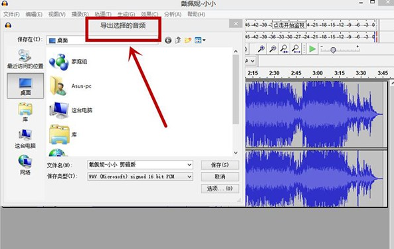Click the zoom in magnifier icon
394x249 pixels.
tap(261, 48)
